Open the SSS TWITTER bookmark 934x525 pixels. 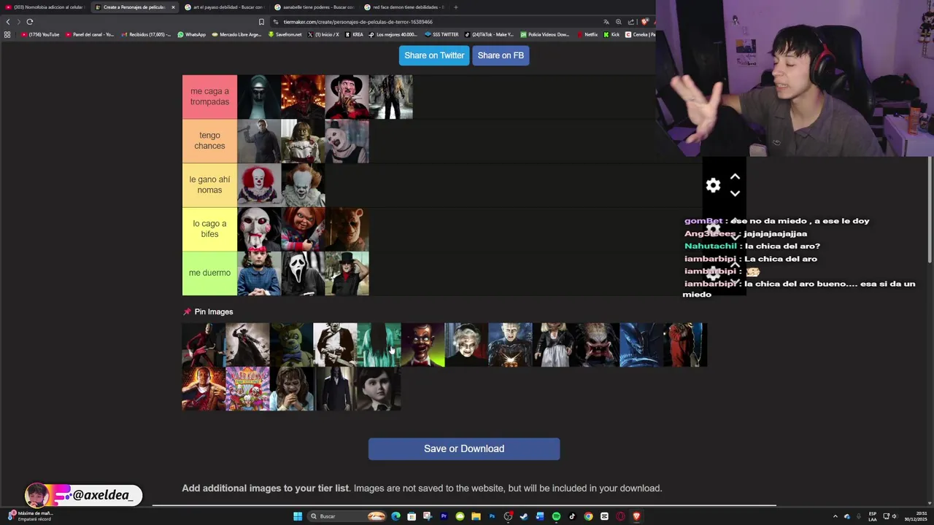point(441,34)
